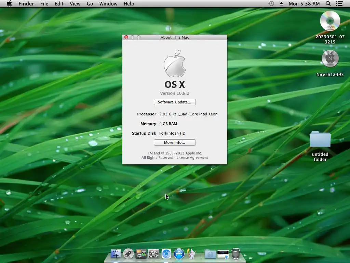Close the About This Mac window
350x263 pixels.
point(126,37)
